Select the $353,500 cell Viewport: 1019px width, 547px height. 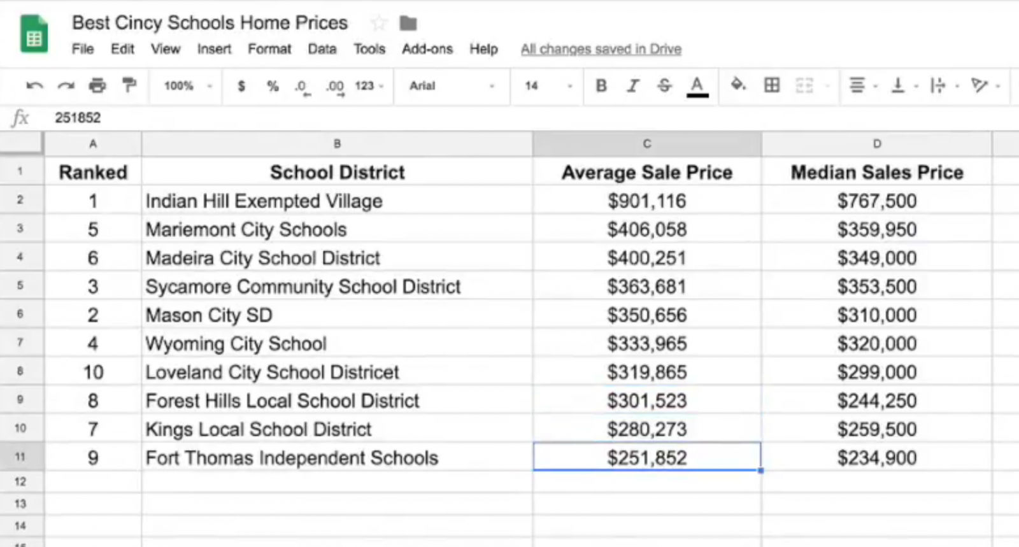click(x=877, y=286)
